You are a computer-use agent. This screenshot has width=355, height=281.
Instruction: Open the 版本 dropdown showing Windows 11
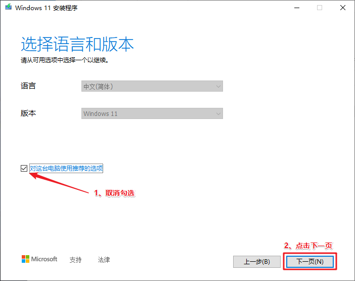coord(152,113)
